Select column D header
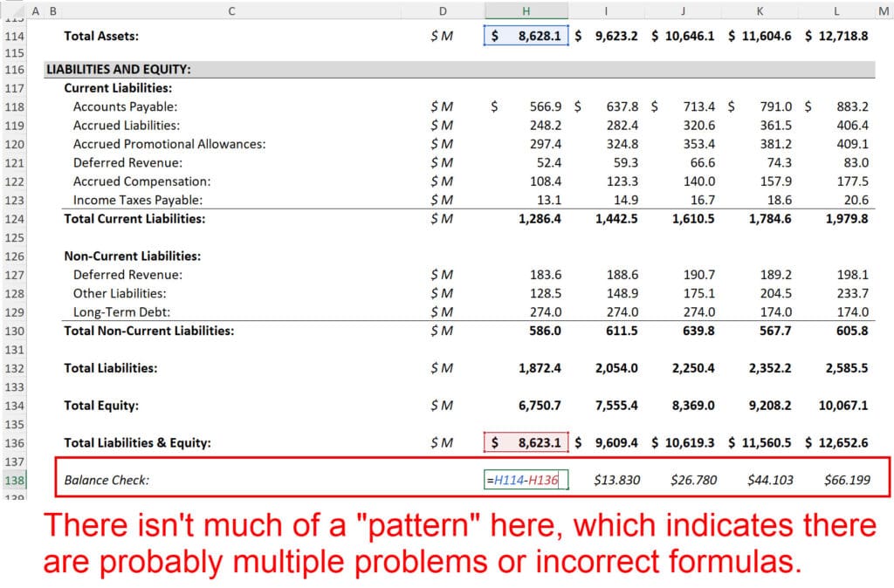This screenshot has height=588, width=894. [x=443, y=11]
